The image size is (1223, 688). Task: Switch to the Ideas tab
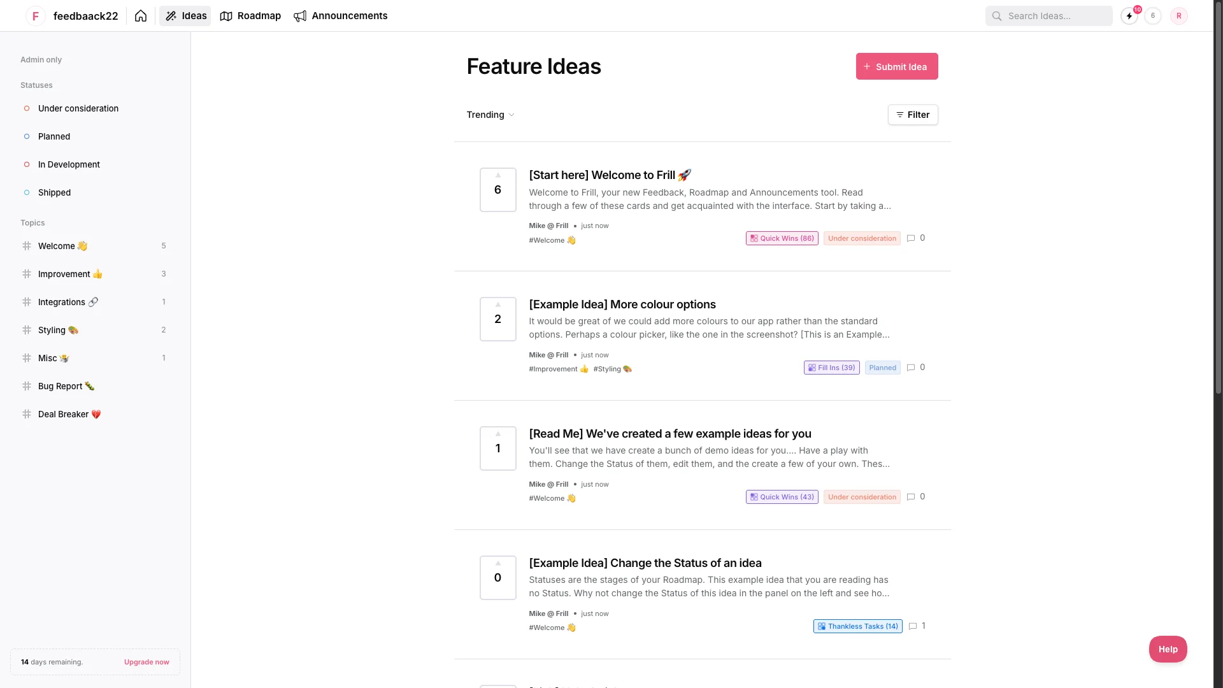click(185, 16)
